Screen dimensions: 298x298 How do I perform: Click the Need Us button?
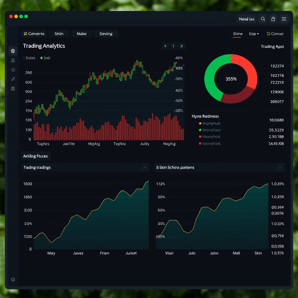[246, 19]
